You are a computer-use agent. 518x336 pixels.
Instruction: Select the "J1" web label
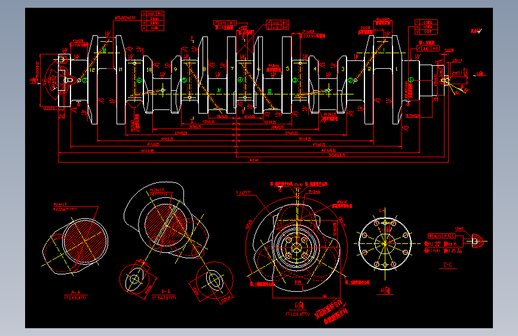[x=121, y=69]
